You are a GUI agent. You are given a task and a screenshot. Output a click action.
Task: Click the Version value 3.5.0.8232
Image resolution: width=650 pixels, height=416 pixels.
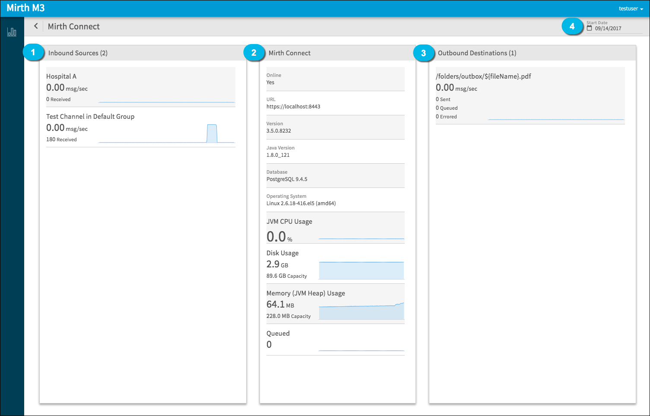click(x=279, y=131)
